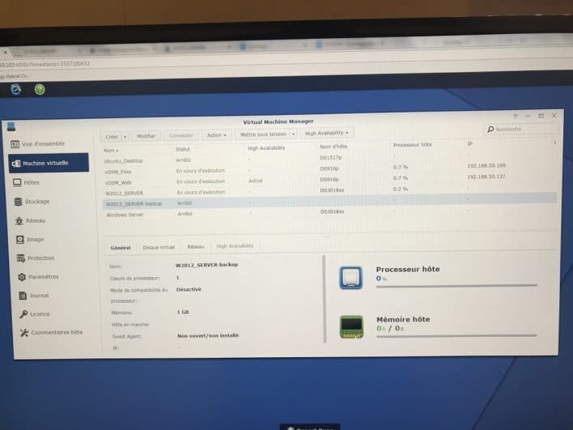Click the Recherche search field
The width and height of the screenshot is (573, 430).
[x=522, y=129]
